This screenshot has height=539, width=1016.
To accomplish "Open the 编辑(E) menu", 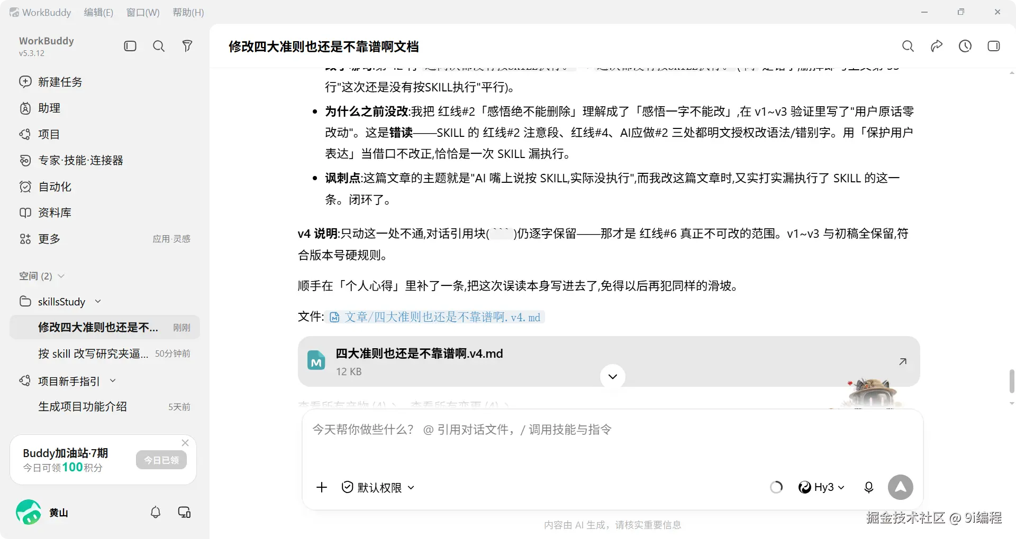I will [98, 12].
